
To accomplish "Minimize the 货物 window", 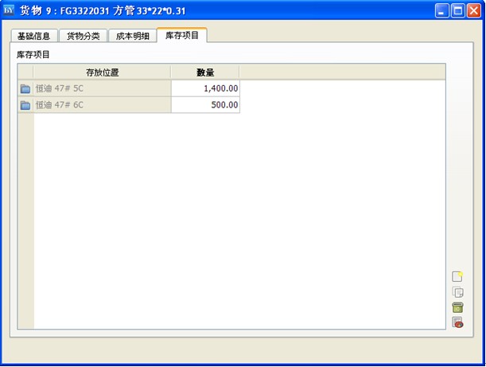I will tap(441, 10).
